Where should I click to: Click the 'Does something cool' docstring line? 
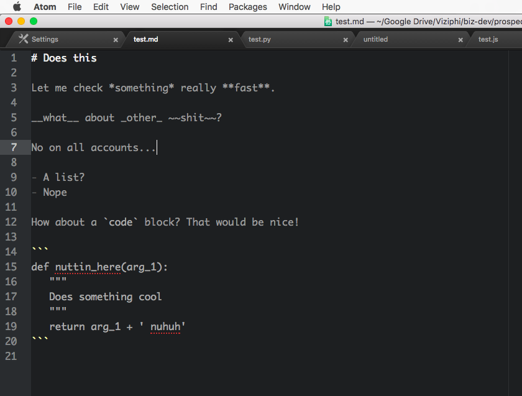click(x=106, y=297)
